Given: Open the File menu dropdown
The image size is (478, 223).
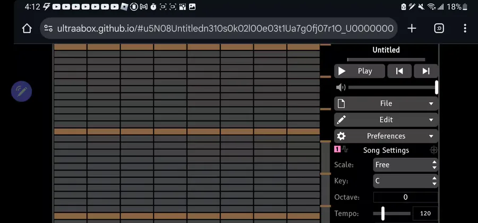Looking at the screenshot, I should 386,104.
